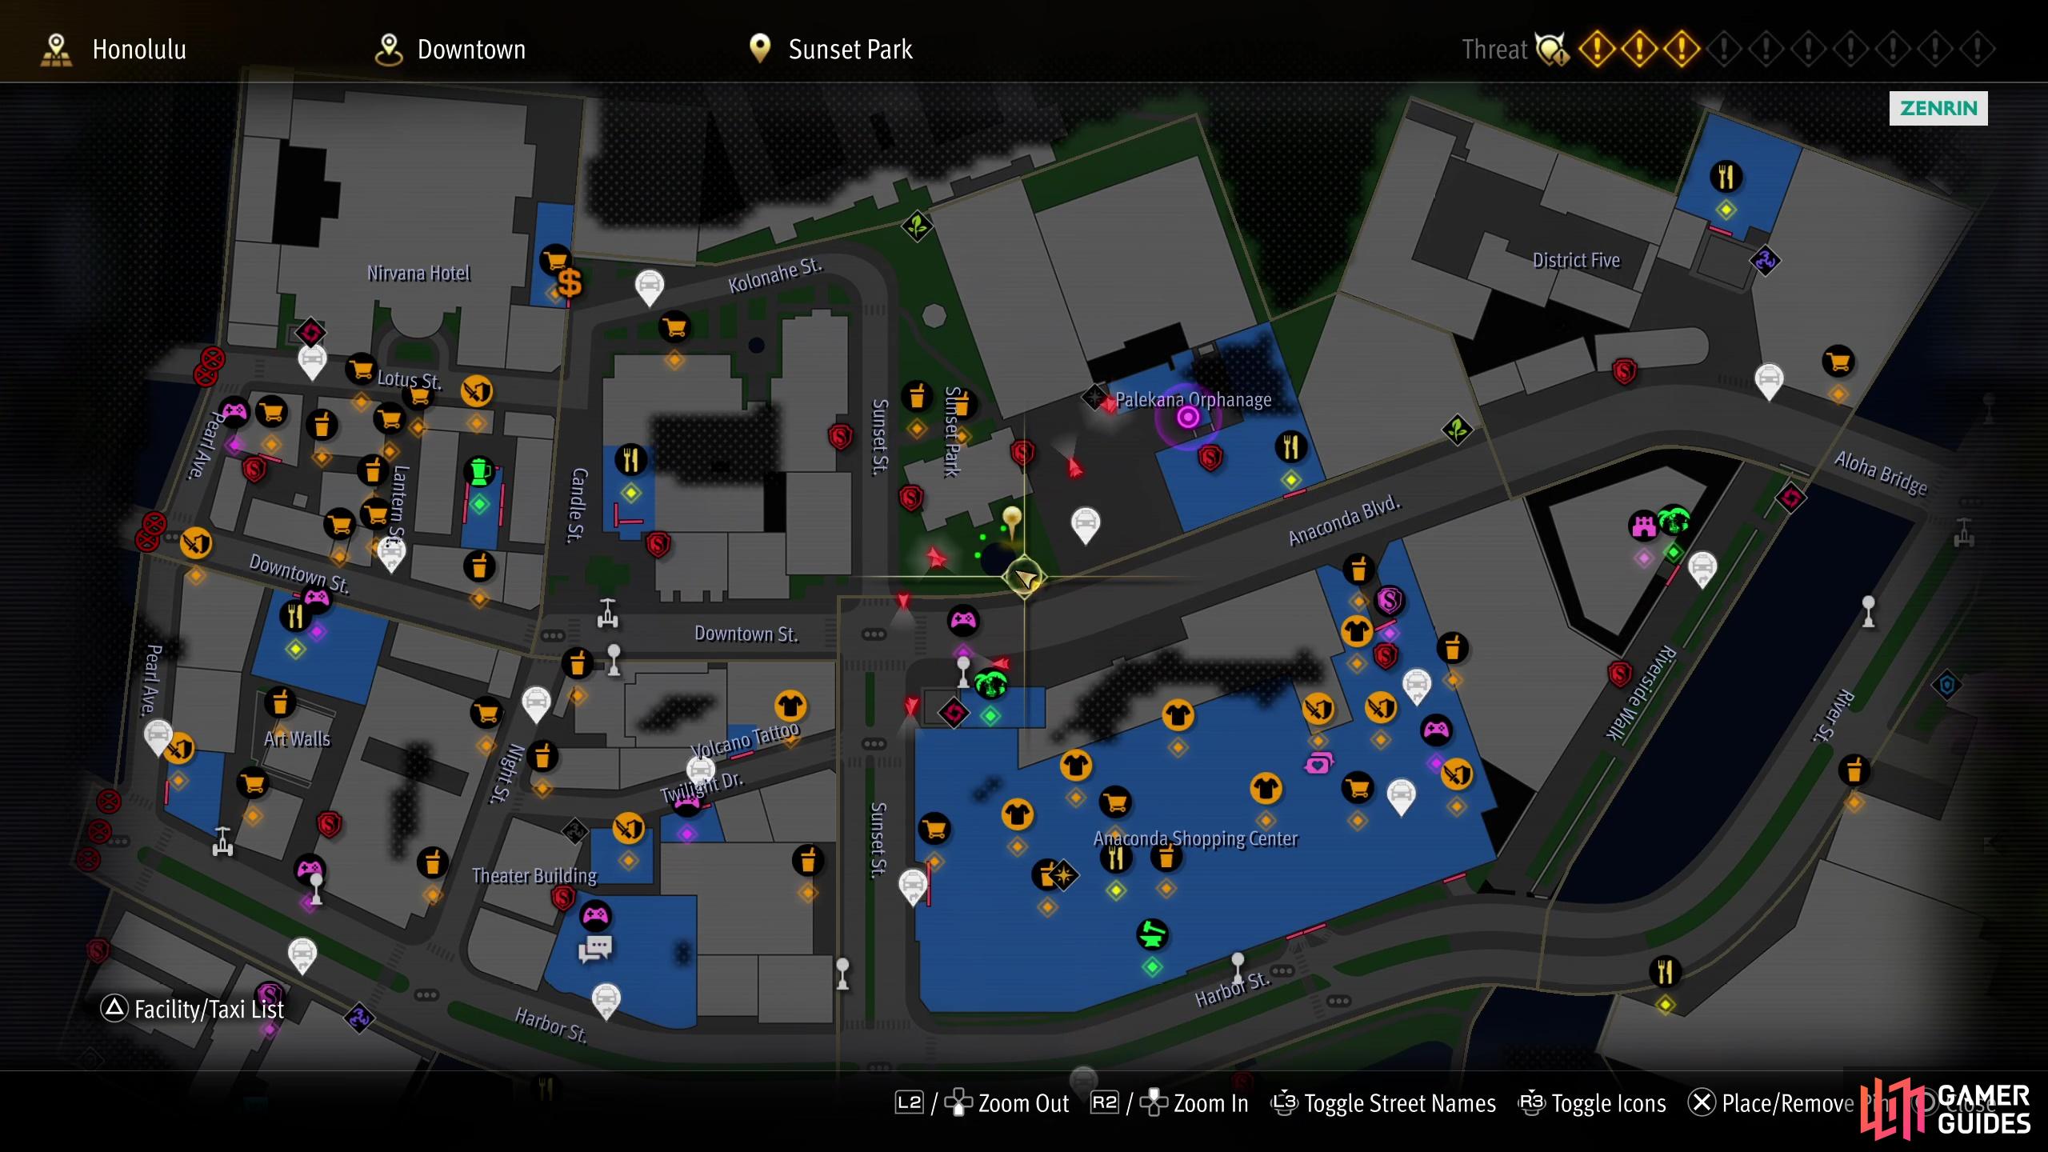Select the shopping cart icon near Aloha Bridge
The height and width of the screenshot is (1152, 2048).
[1838, 362]
